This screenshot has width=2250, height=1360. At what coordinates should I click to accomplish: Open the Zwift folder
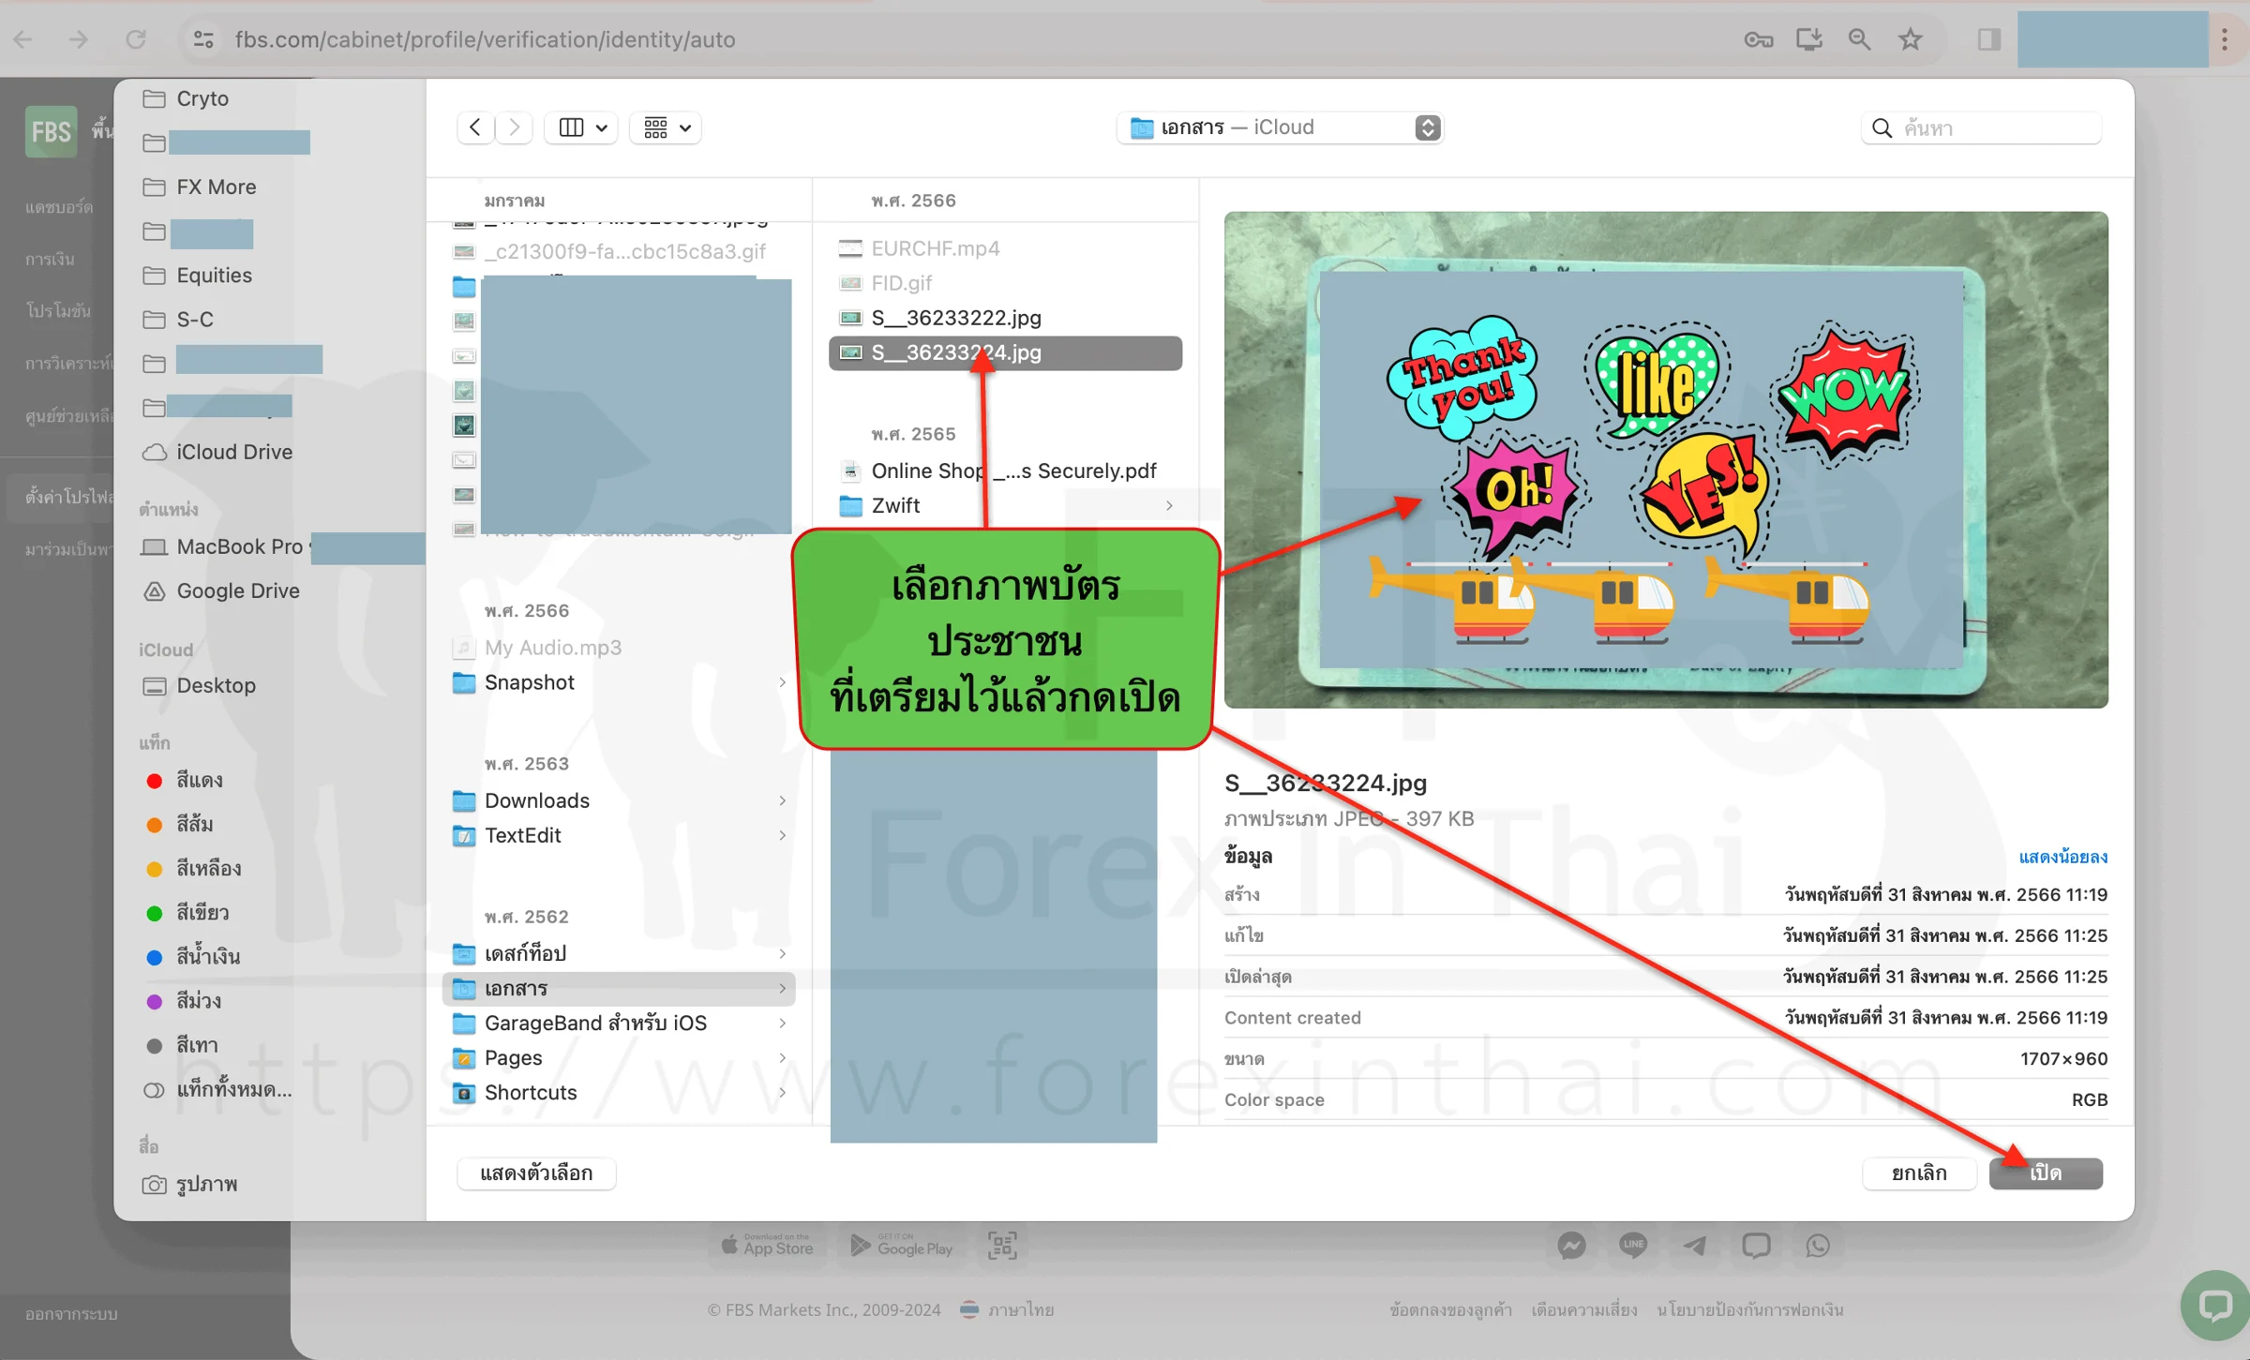coord(1005,506)
